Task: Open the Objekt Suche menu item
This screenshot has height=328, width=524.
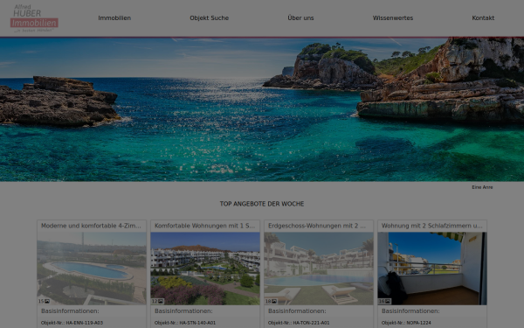Action: pos(210,18)
